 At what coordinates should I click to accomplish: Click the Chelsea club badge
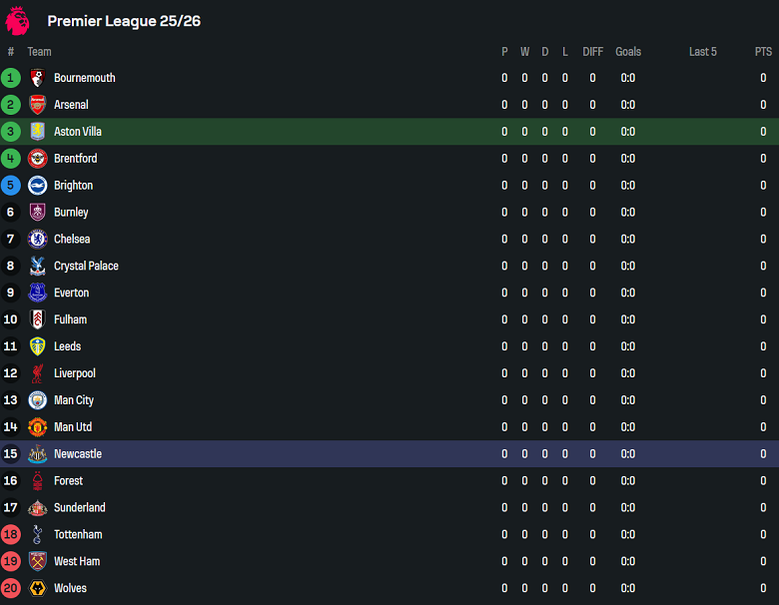pos(38,239)
